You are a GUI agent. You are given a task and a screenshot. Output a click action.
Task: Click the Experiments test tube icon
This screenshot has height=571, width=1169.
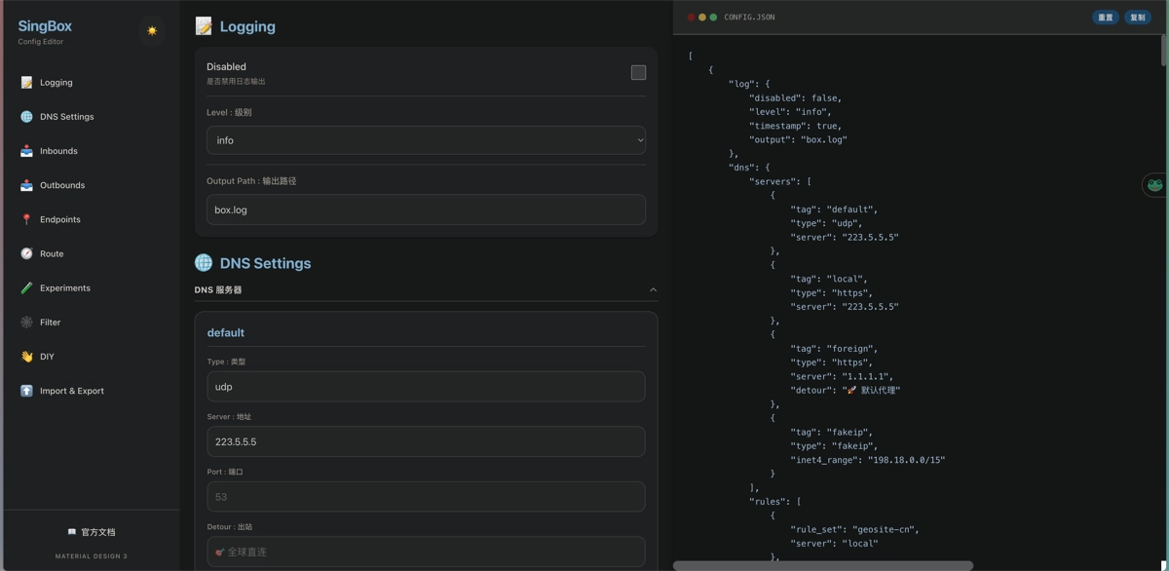[x=26, y=287]
